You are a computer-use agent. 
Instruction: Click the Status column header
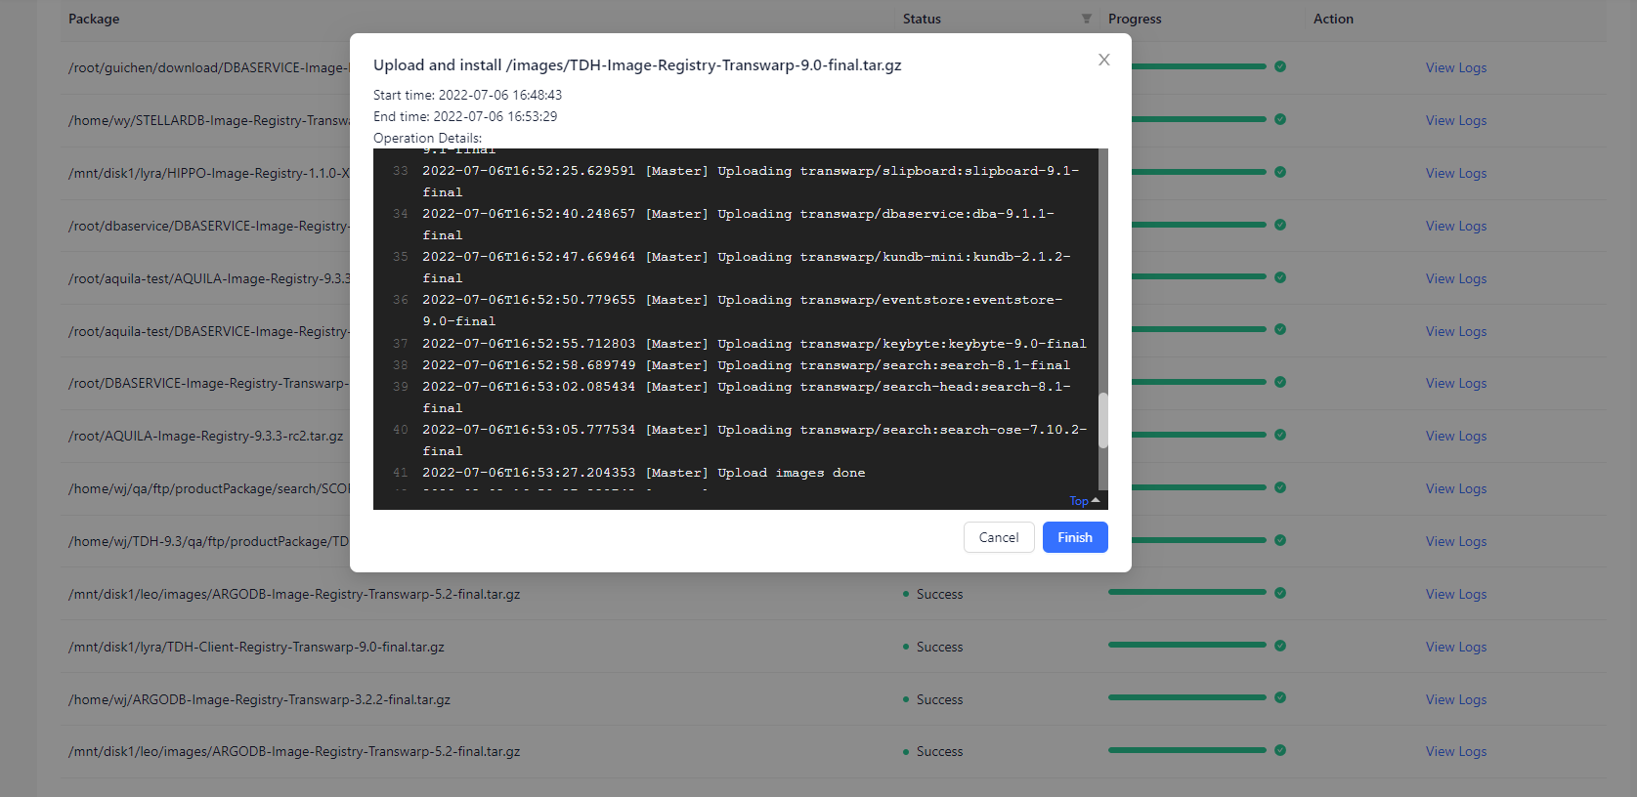coord(922,19)
